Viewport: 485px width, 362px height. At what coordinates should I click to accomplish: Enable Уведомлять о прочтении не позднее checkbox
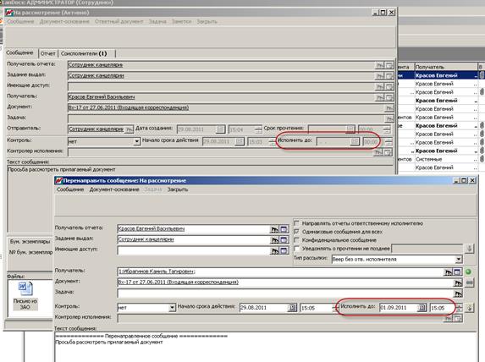[296, 248]
